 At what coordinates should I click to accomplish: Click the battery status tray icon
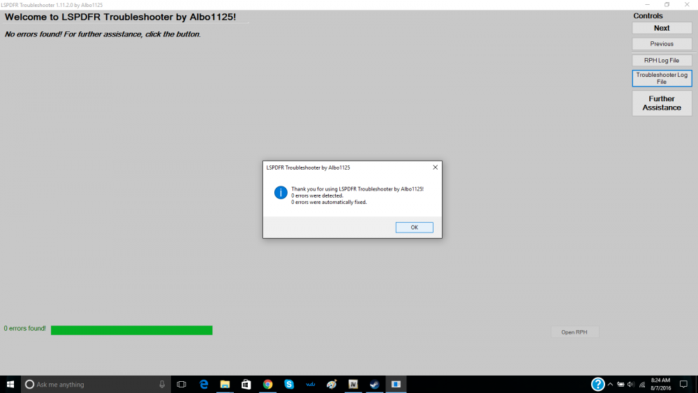[621, 384]
